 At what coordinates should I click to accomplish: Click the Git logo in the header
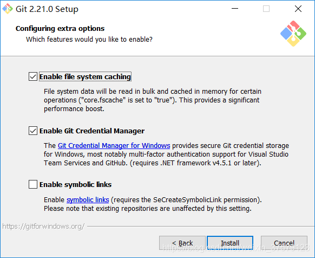coord(293,34)
